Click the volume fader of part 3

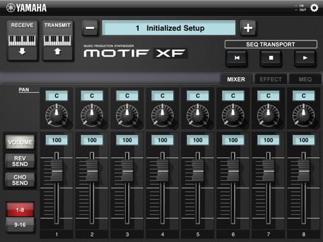coord(127,171)
